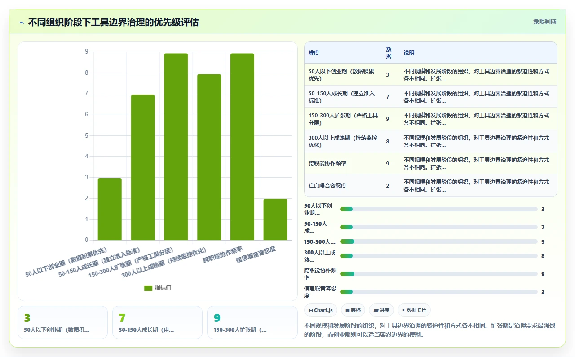Click the 跨职能协作频率 chart bar
Screen dimensions: 575x357
(x=242, y=147)
